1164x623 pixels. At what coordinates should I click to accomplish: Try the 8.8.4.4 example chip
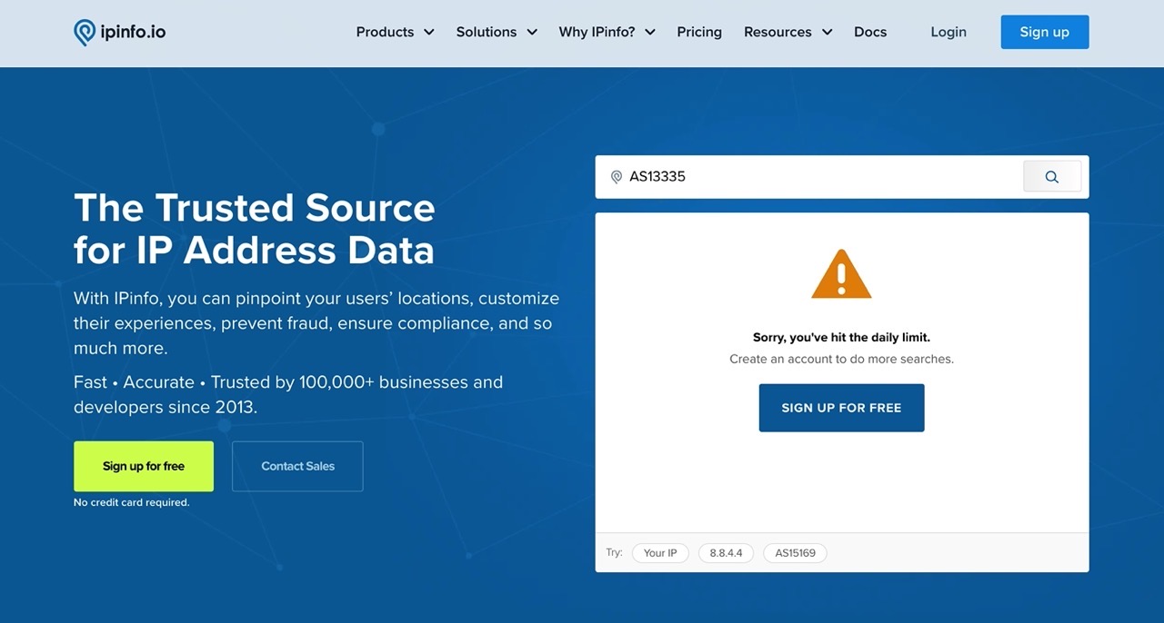point(726,553)
